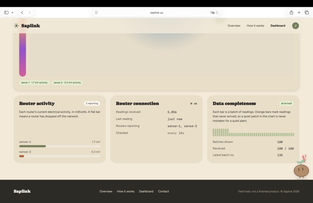Open How it works in header nav
The image size is (313, 203).
pos(255,26)
